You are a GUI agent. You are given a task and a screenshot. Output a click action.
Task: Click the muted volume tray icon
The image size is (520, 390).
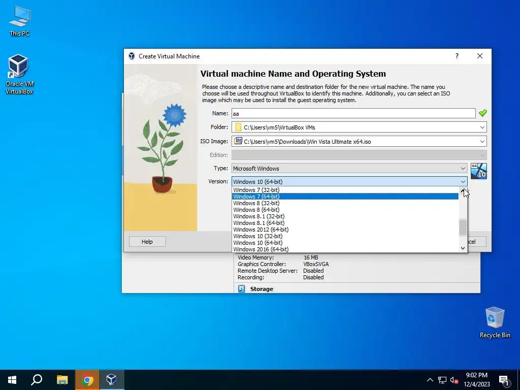pyautogui.click(x=454, y=380)
